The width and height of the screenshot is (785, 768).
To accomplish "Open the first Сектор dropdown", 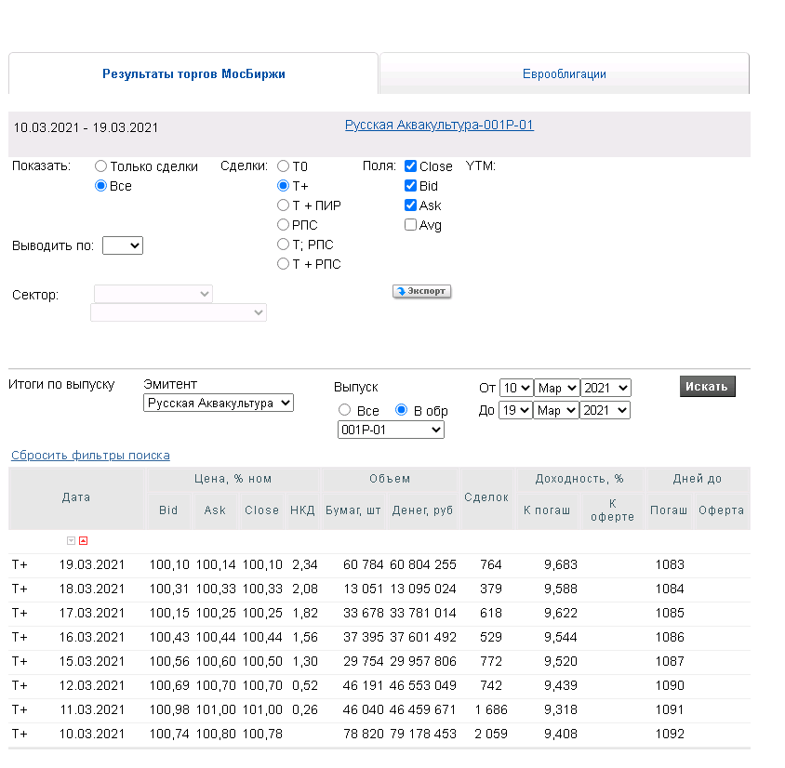I will coord(153,294).
